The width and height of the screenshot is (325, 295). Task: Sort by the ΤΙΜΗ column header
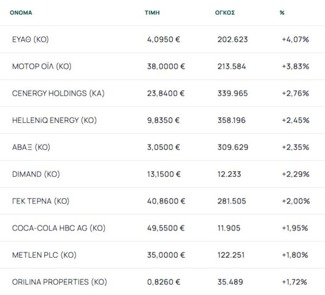(152, 12)
